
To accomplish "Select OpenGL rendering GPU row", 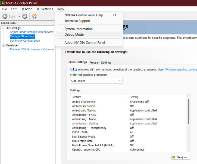I will [128, 150].
